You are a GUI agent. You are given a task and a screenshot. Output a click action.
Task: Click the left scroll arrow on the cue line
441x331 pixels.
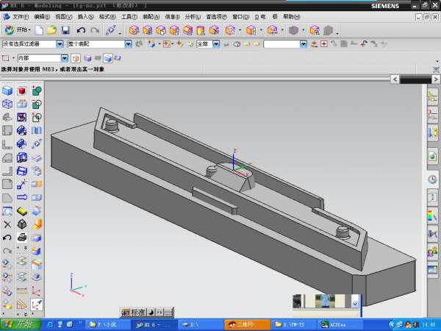(x=395, y=79)
